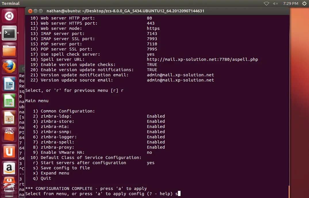Open LibreOffice Calc from launcher
Screen dimensions: 309x198
tap(9, 101)
